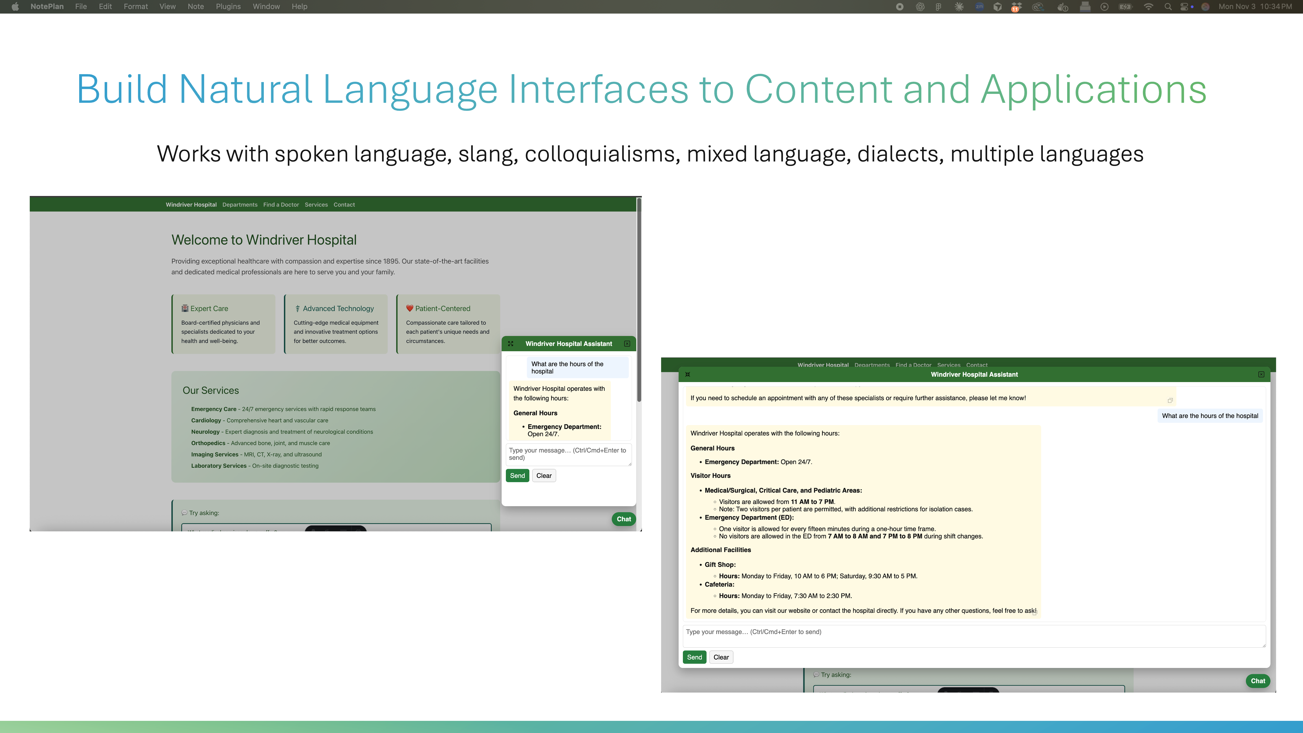This screenshot has height=733, width=1303.
Task: Open the Zoom menu bar icon
Action: click(x=980, y=7)
